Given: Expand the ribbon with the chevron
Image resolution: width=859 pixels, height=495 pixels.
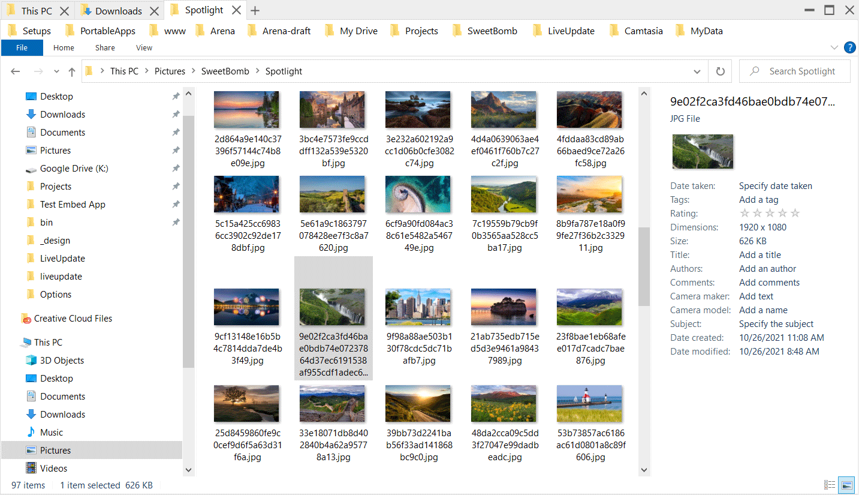Looking at the screenshot, I should click(834, 48).
